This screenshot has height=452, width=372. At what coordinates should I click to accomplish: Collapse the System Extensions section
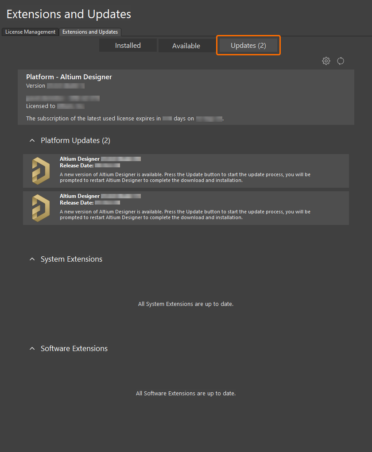[32, 259]
